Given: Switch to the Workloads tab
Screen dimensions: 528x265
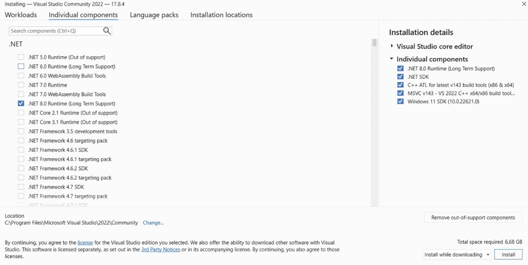Looking at the screenshot, I should point(21,15).
